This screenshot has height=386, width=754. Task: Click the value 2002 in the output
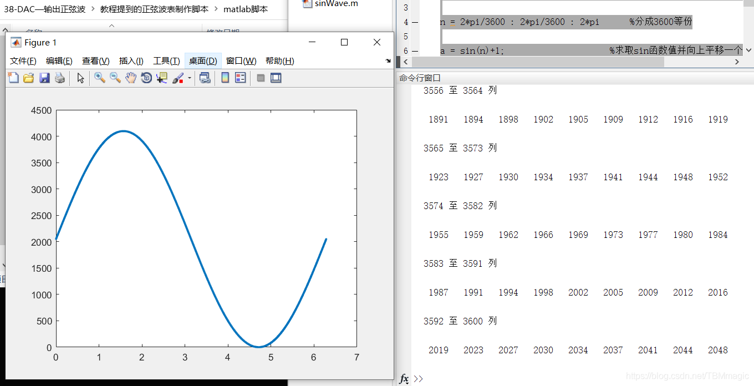pyautogui.click(x=578, y=292)
